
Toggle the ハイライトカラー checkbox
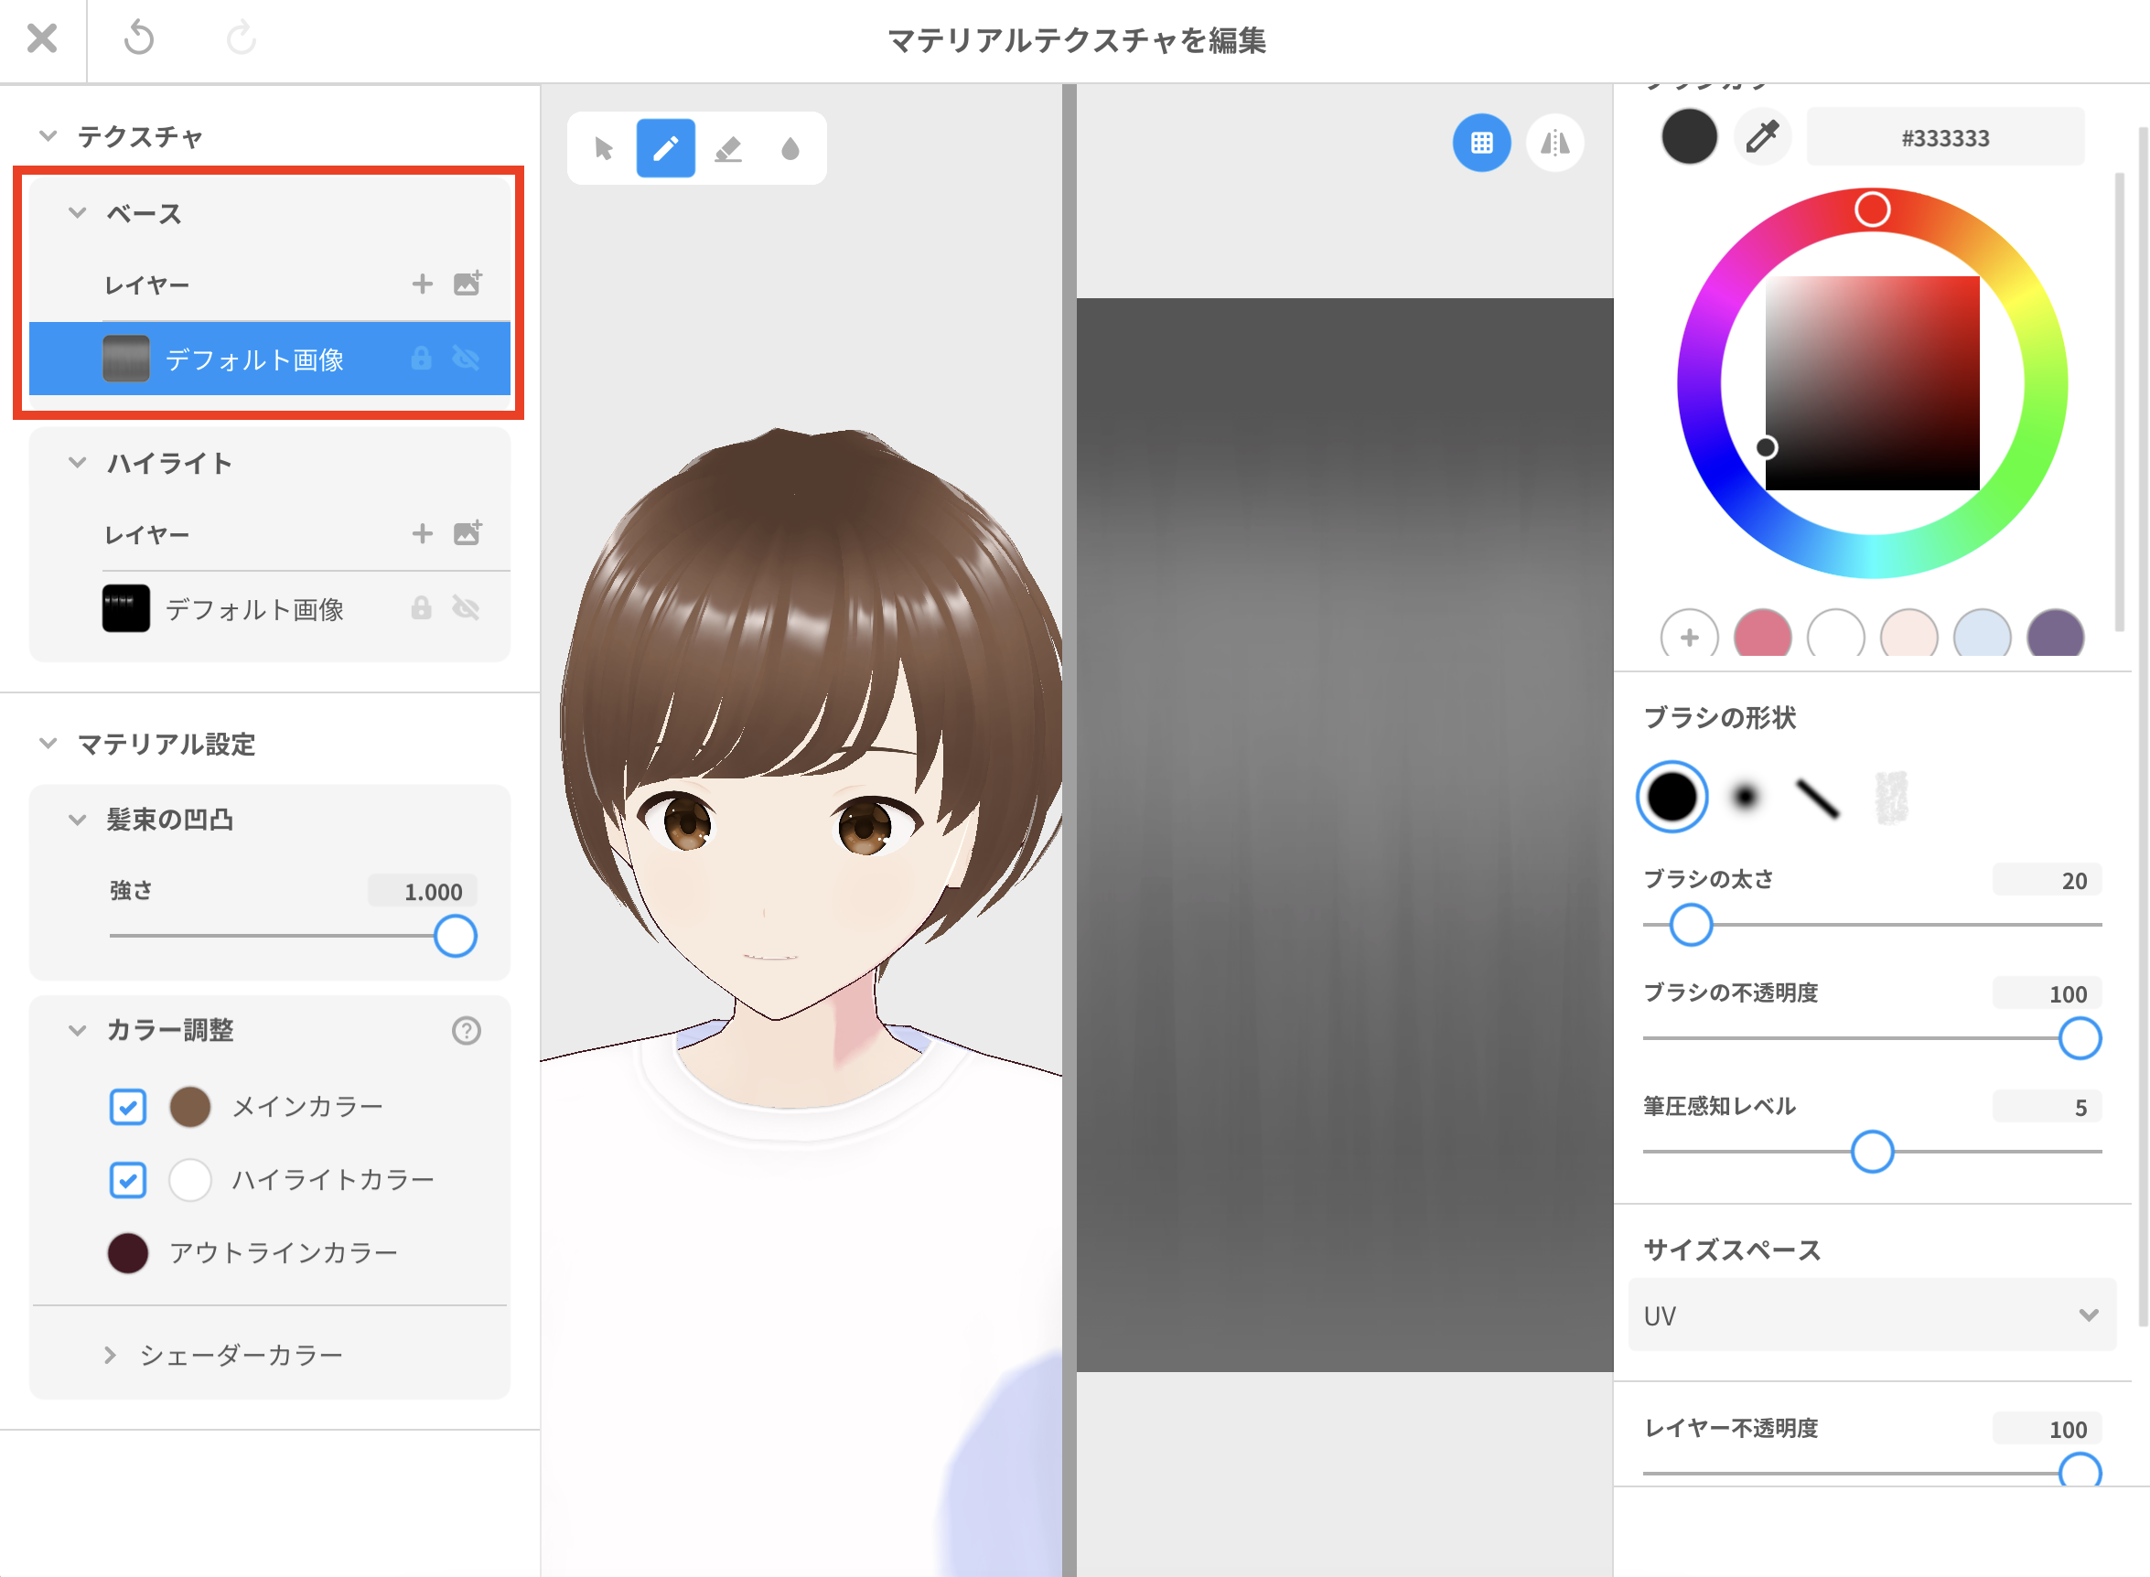(128, 1180)
